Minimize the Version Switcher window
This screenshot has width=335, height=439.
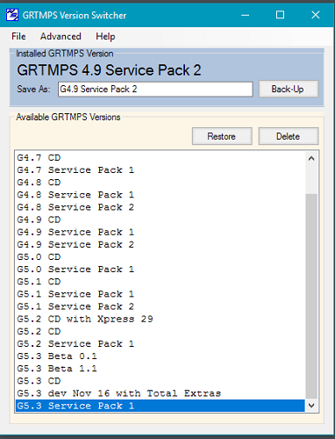coord(246,15)
